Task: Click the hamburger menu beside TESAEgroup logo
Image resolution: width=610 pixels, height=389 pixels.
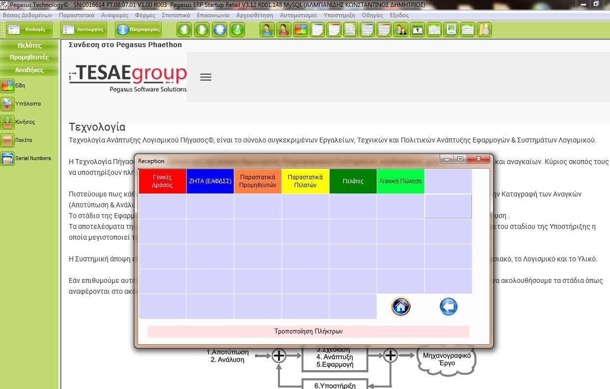Action: (x=206, y=77)
